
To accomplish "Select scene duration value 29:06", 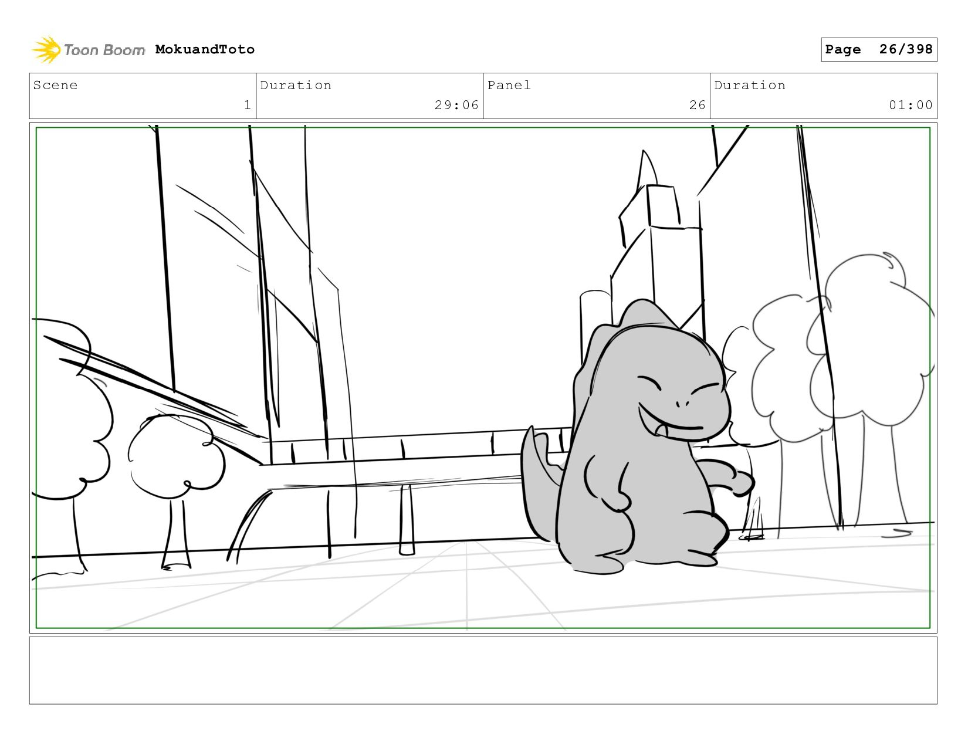I will (456, 105).
